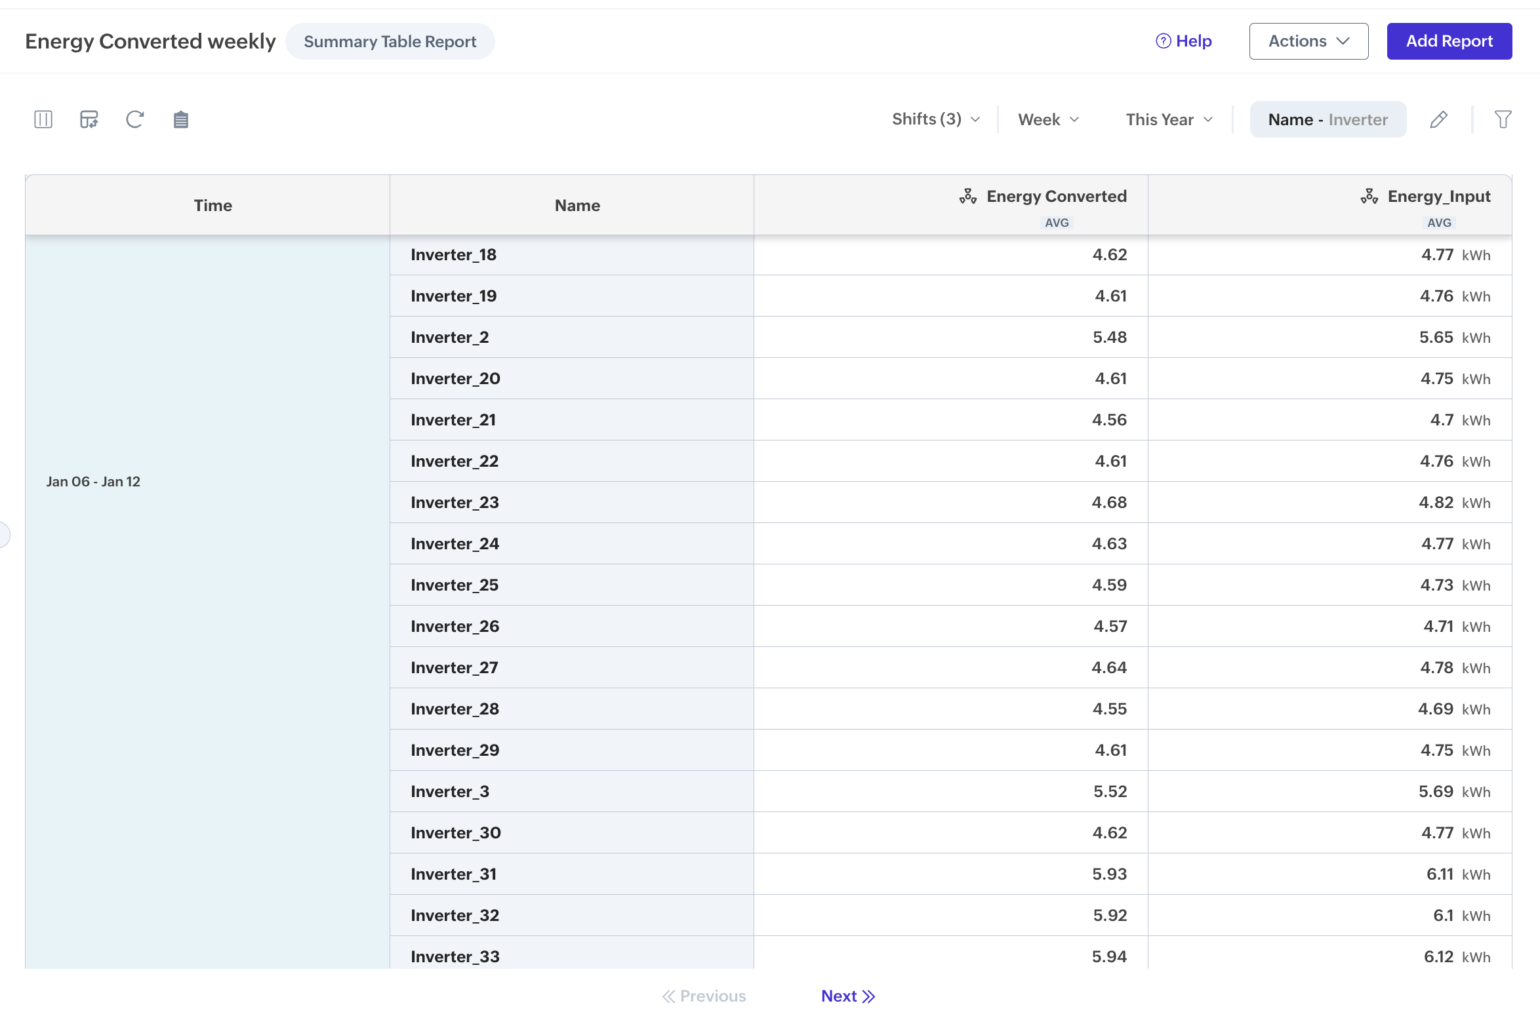Screen dimensions: 1540x1016
Task: Select the Name - Inverter grouping chip
Action: click(x=1327, y=119)
